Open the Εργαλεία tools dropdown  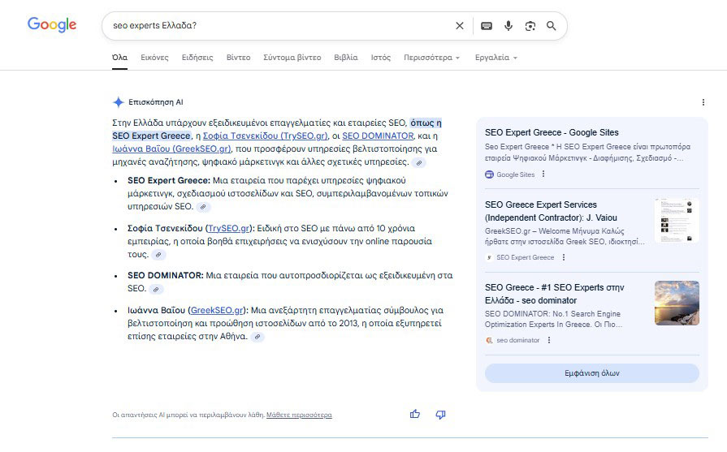pos(495,58)
